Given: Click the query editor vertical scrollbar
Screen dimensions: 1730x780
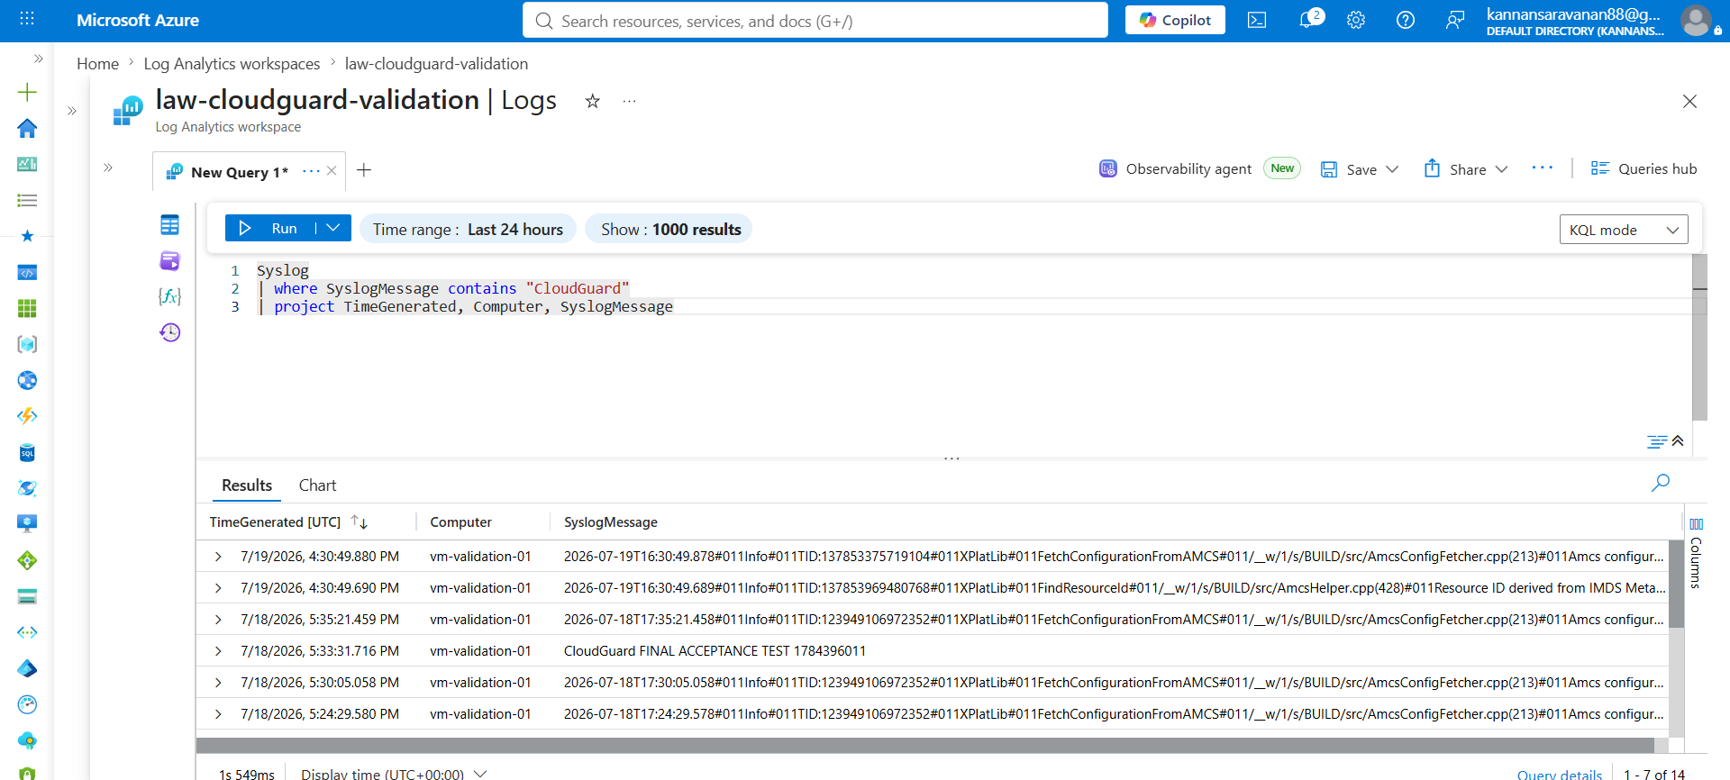Looking at the screenshot, I should click(x=1699, y=337).
